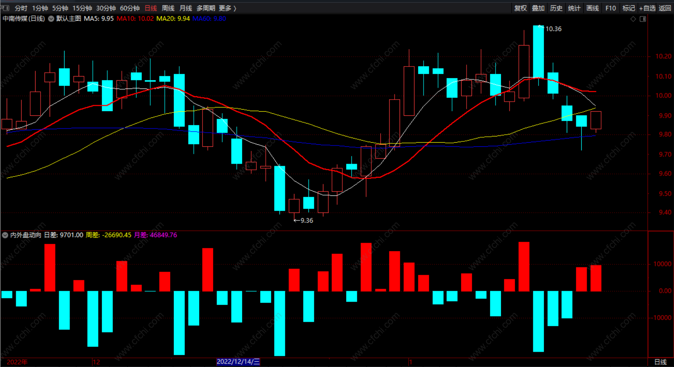Click the MA60: 9.80 indicator value

pos(209,19)
